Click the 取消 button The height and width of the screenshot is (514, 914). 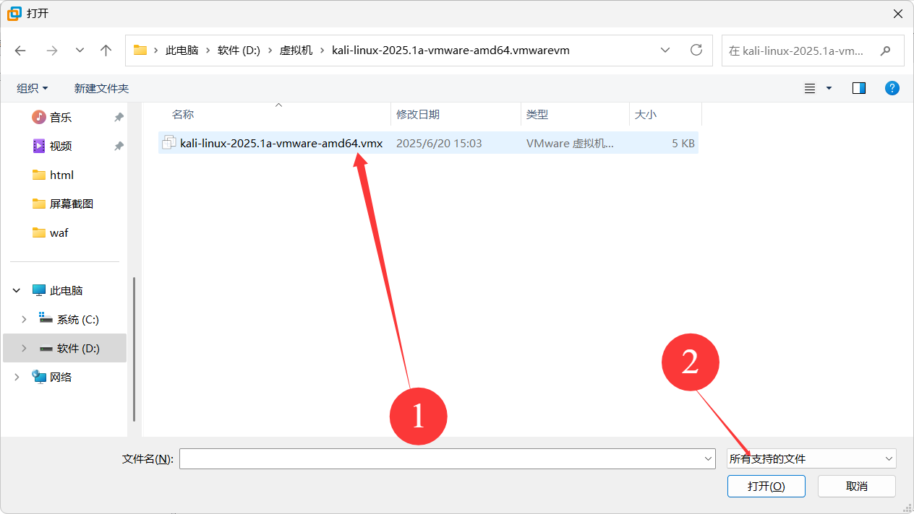[x=857, y=486]
